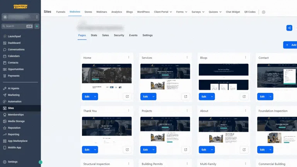This screenshot has width=297, height=167.
Task: Preview the Projects page in new tab
Action: [x=186, y=150]
